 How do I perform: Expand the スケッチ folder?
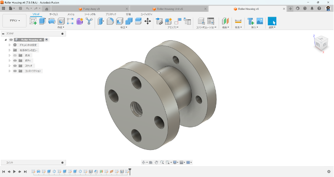[x=10, y=66]
